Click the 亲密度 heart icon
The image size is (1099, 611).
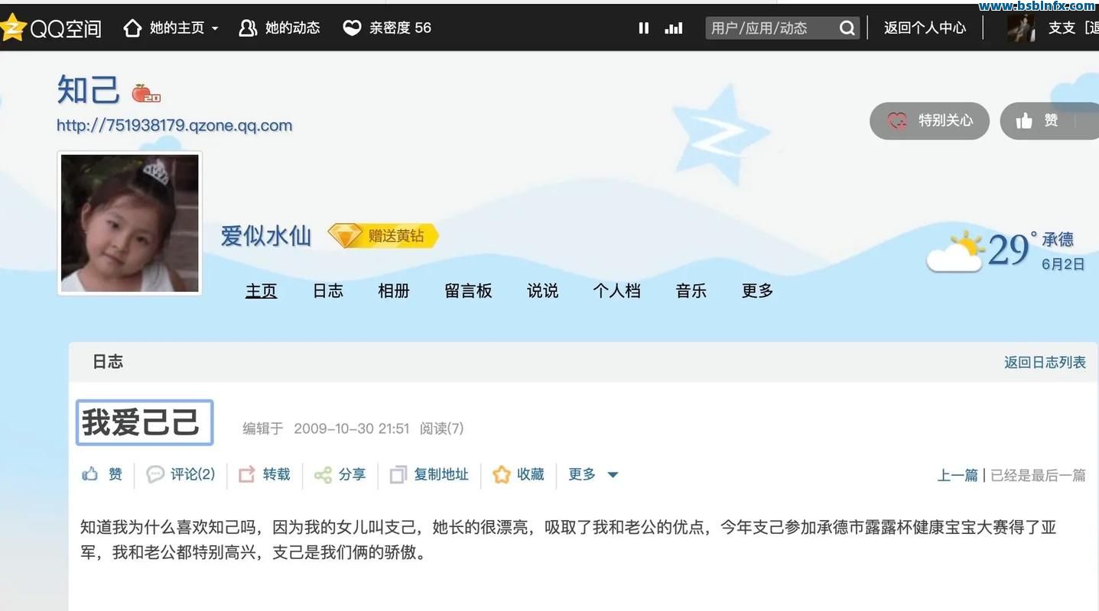(351, 28)
